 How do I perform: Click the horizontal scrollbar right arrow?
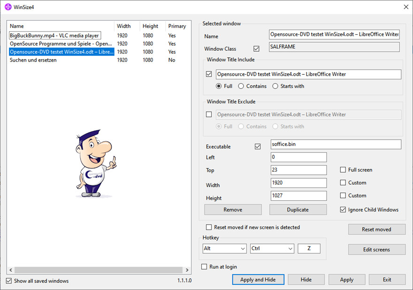[187, 270]
